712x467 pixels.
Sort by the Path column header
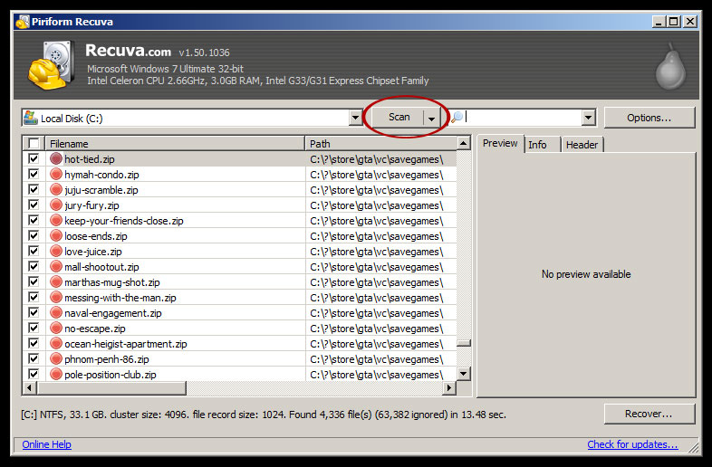[380, 143]
